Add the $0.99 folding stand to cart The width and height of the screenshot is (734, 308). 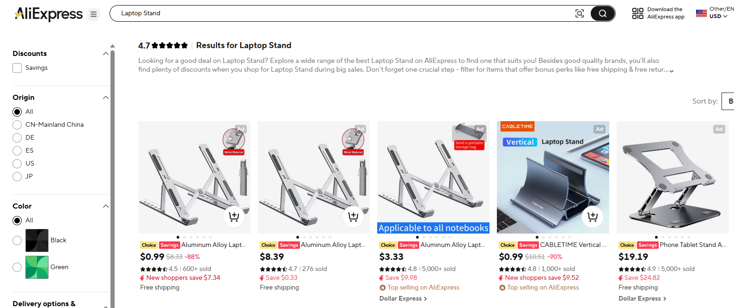pos(233,216)
